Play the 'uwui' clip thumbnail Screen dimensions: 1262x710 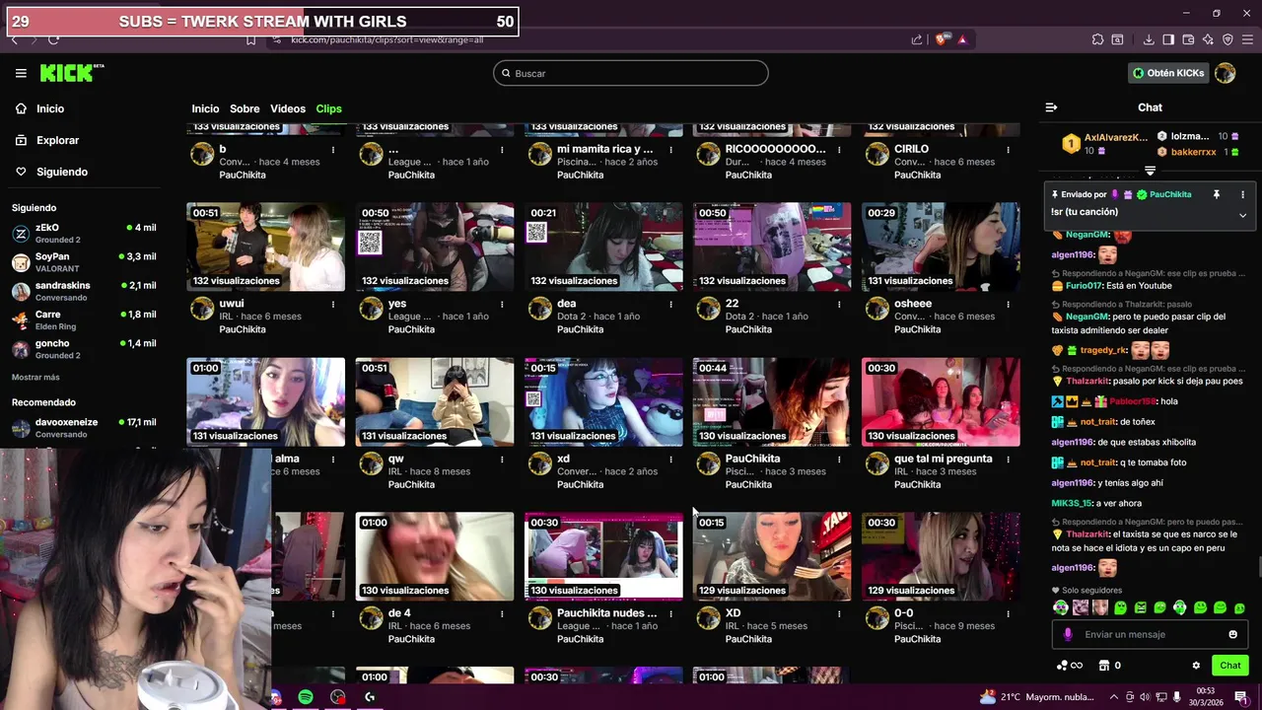click(x=265, y=247)
